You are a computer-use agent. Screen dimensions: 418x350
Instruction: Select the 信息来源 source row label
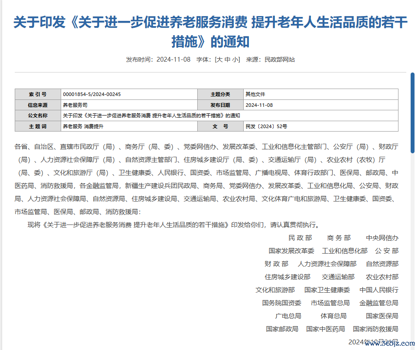click(37, 105)
